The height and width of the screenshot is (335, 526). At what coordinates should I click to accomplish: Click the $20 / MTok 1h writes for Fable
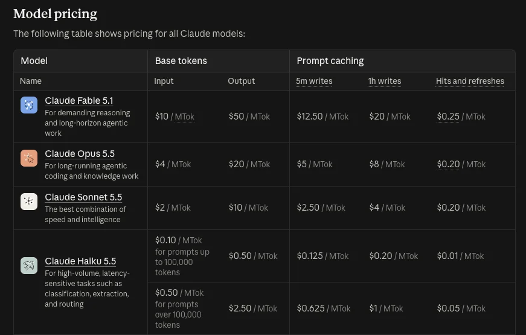click(390, 116)
